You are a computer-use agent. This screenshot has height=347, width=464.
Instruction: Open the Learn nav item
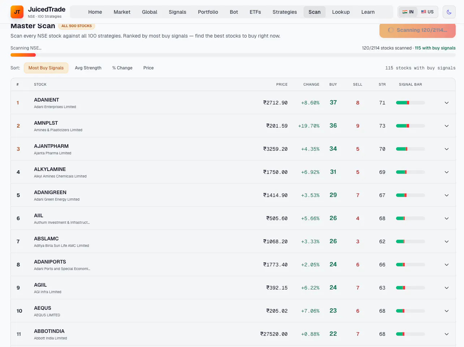[x=368, y=12]
